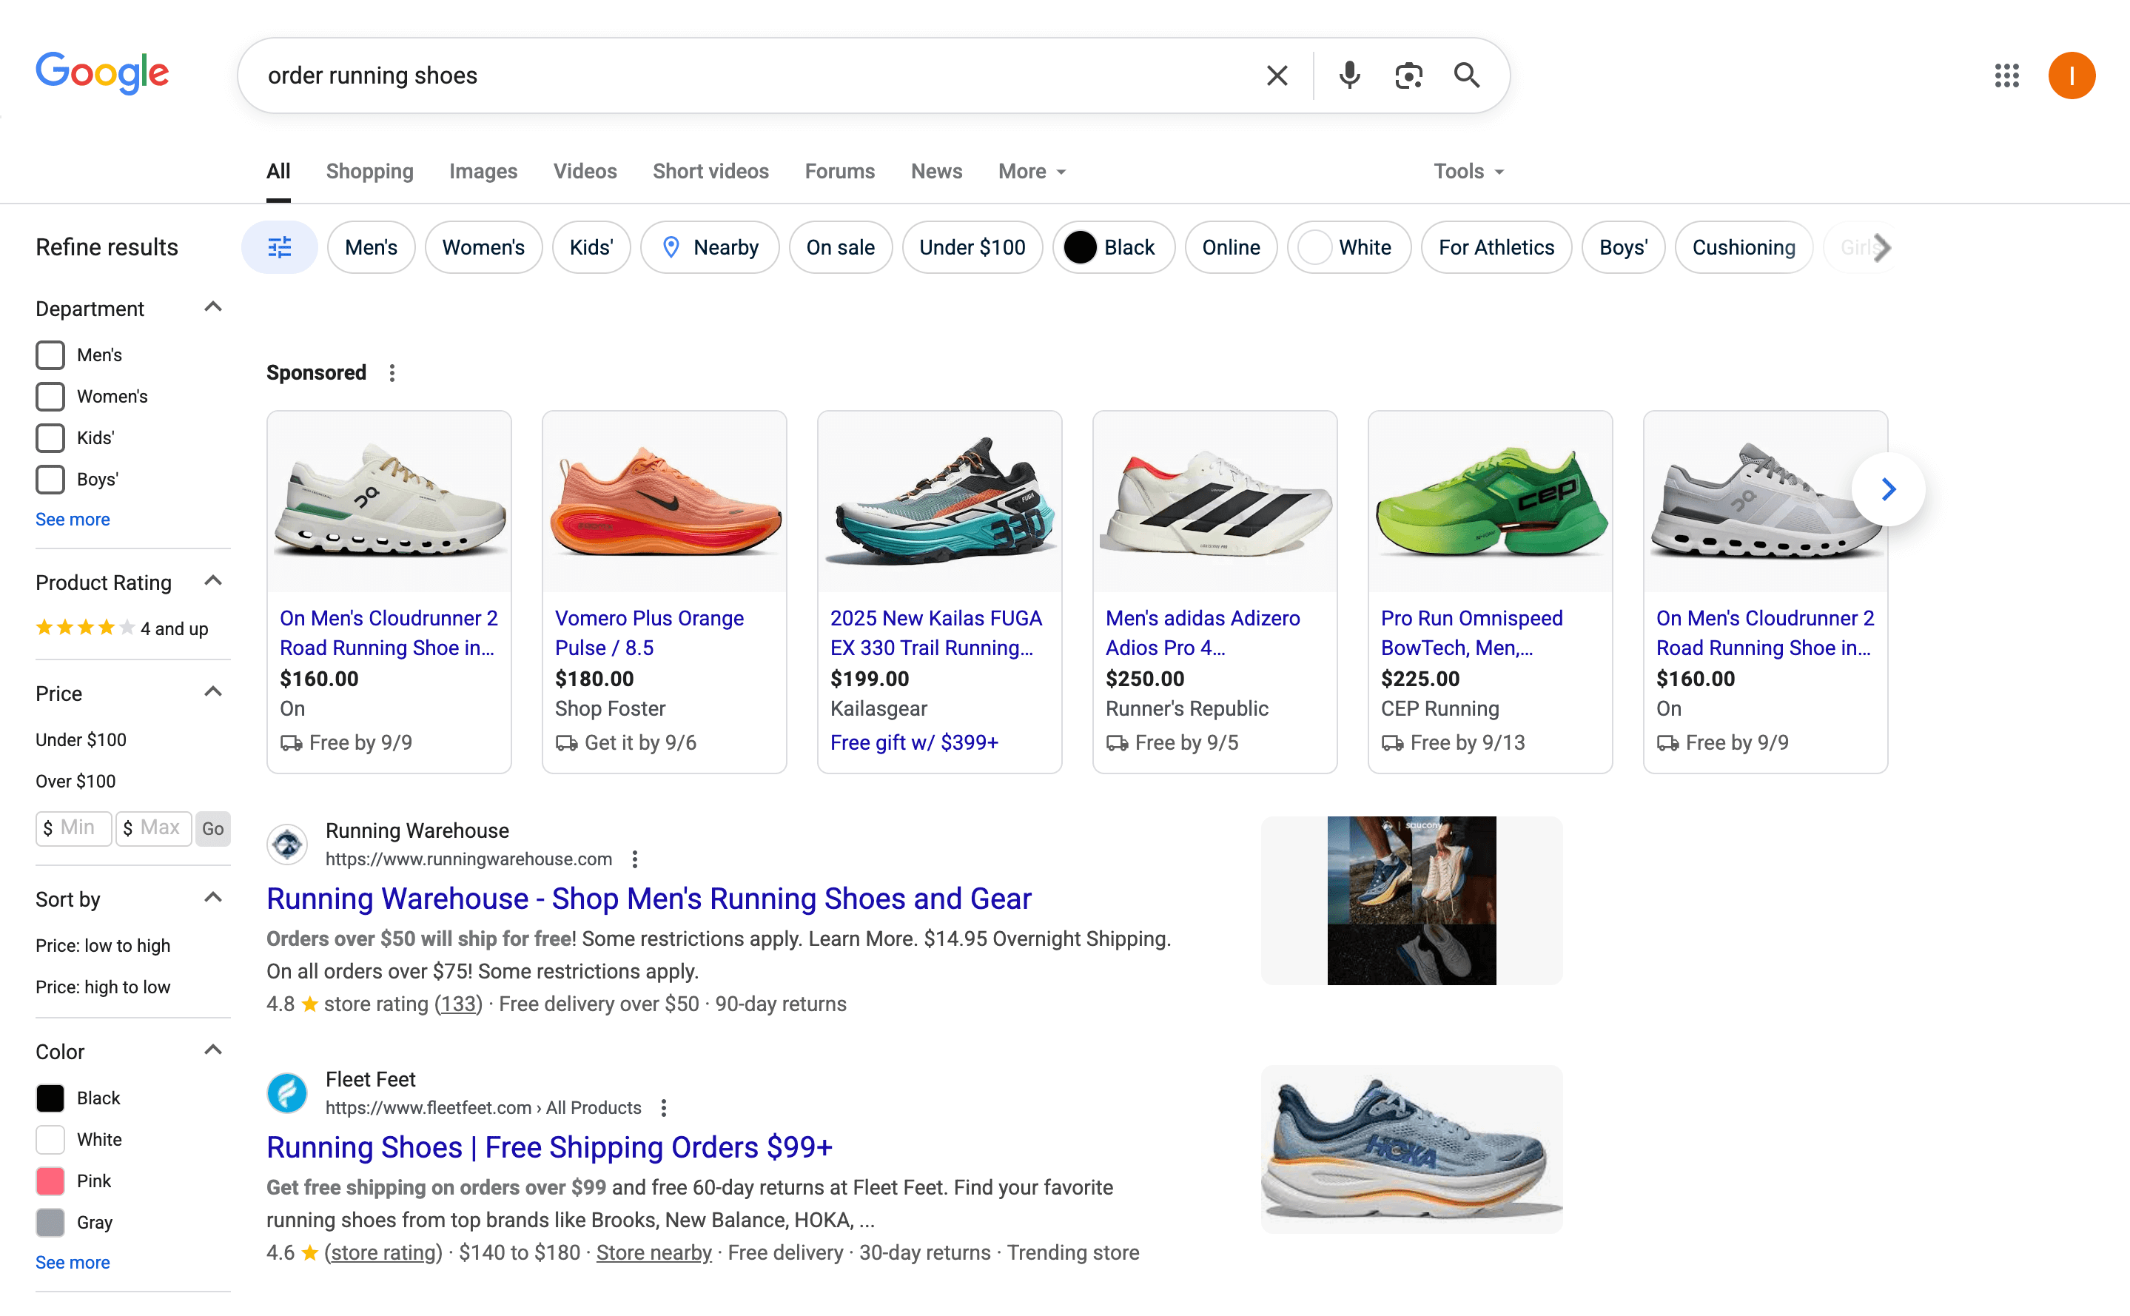Select the Gray color option in sidebar

pos(50,1222)
